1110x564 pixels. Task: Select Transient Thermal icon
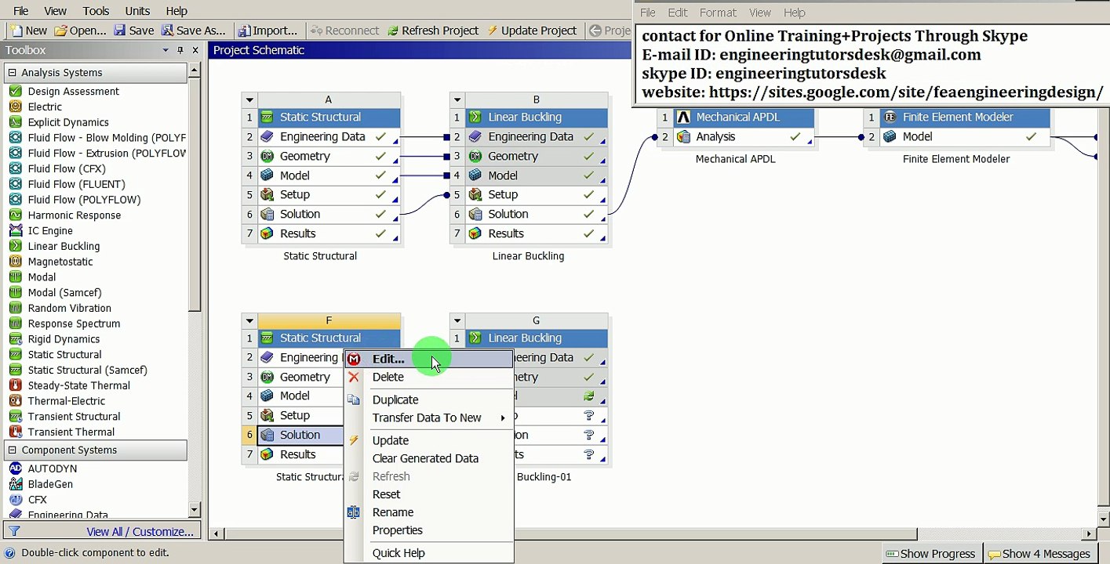(15, 432)
